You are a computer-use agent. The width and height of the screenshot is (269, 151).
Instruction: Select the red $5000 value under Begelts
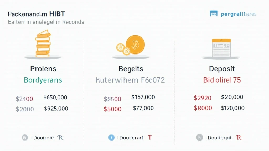112,109
